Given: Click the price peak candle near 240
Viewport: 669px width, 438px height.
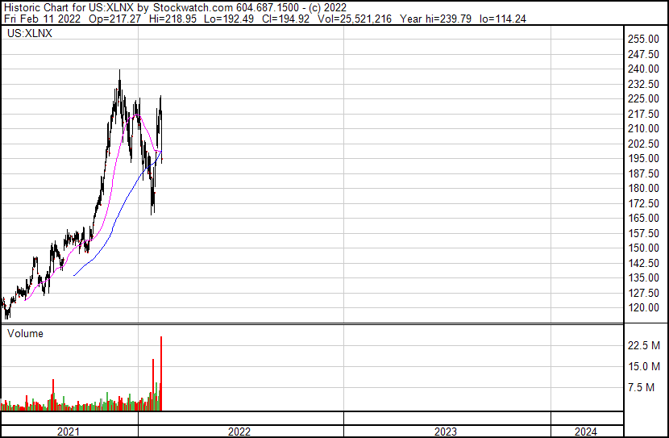Looking at the screenshot, I should click(x=119, y=86).
